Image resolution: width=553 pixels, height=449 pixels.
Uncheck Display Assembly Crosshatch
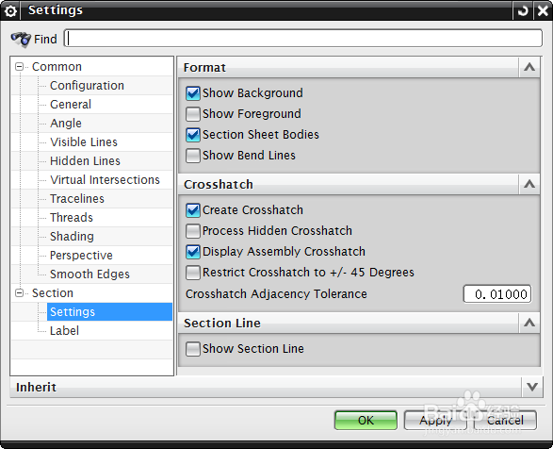pos(193,252)
